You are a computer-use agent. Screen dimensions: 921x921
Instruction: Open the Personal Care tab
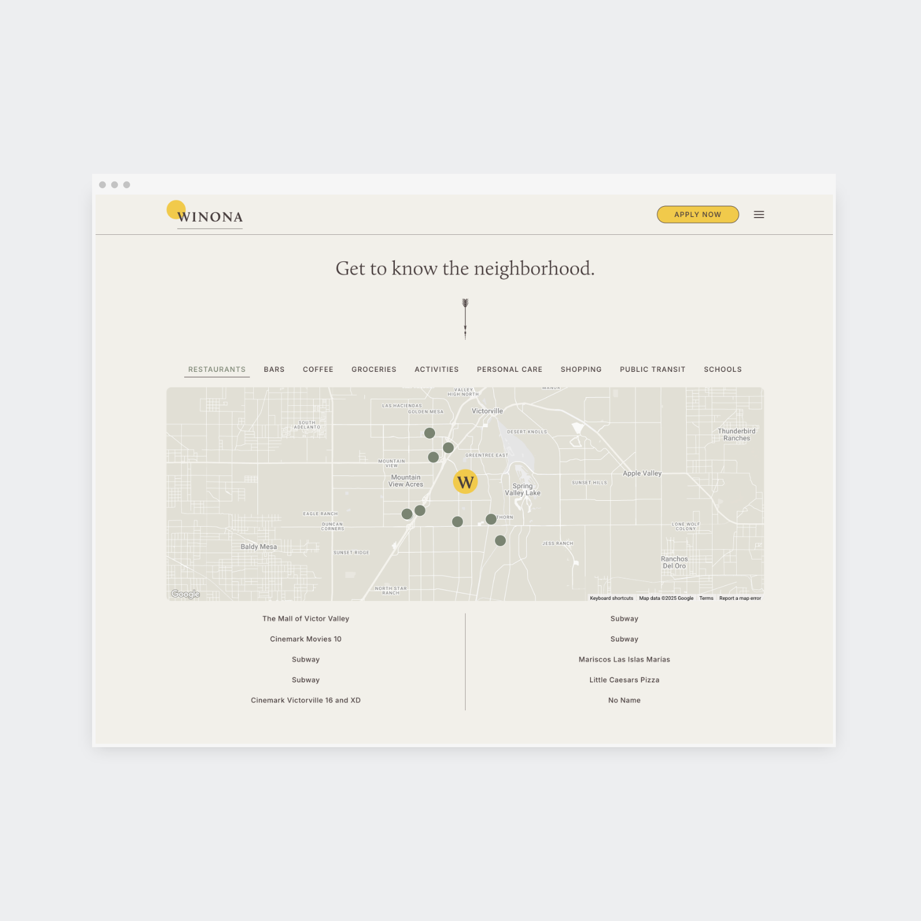(x=509, y=370)
